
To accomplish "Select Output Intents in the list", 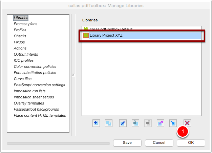I will coord(26,54).
